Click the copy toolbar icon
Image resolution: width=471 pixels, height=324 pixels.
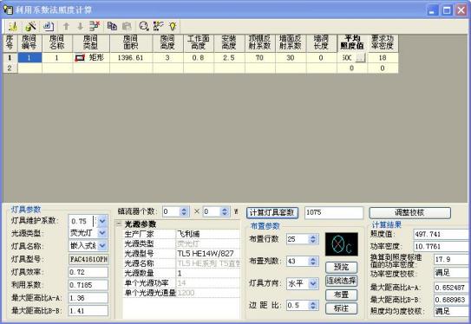(x=112, y=26)
